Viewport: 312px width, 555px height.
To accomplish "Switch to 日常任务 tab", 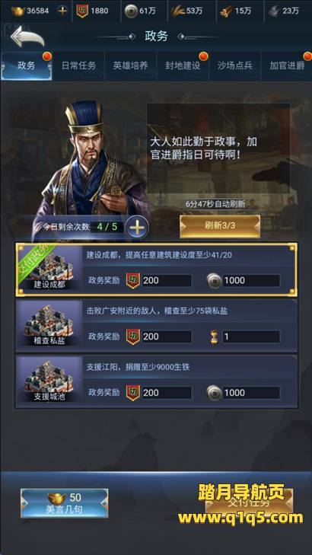I will point(78,66).
